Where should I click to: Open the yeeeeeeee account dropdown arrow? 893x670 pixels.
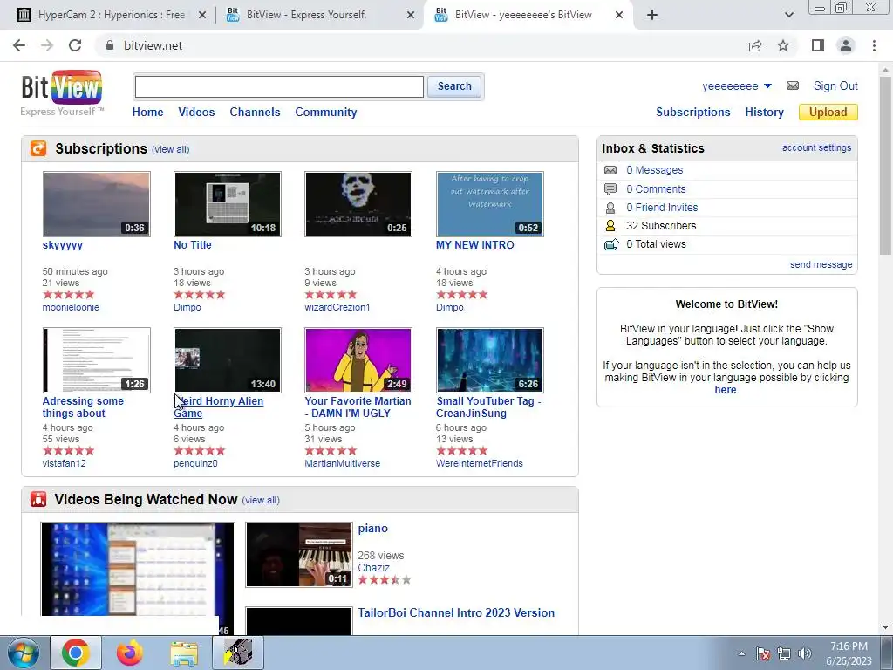[x=767, y=86]
